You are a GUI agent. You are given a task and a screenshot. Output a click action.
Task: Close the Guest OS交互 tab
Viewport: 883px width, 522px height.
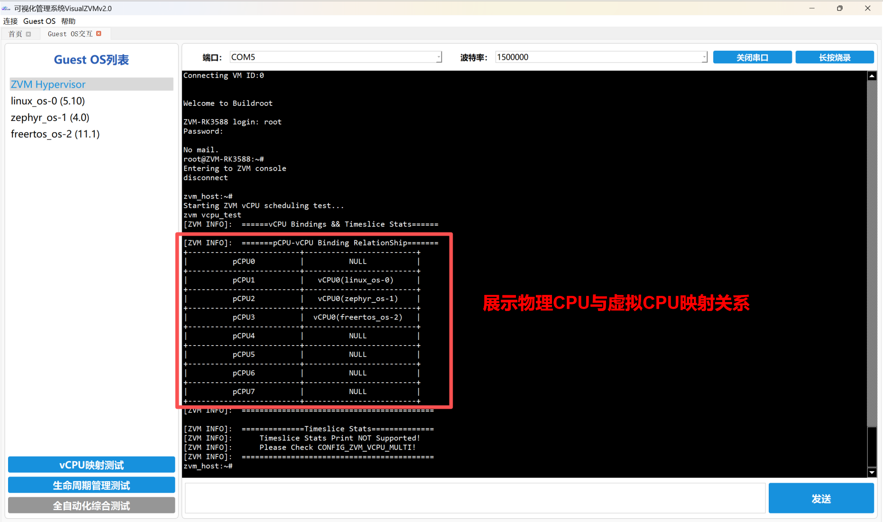pos(99,34)
